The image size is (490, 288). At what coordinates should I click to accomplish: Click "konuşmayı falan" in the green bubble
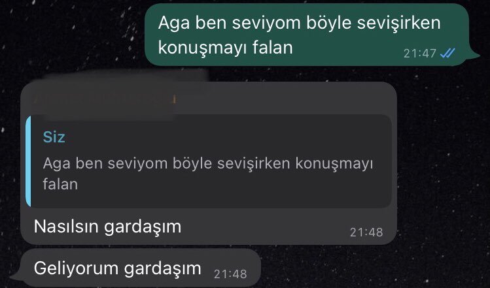[225, 48]
